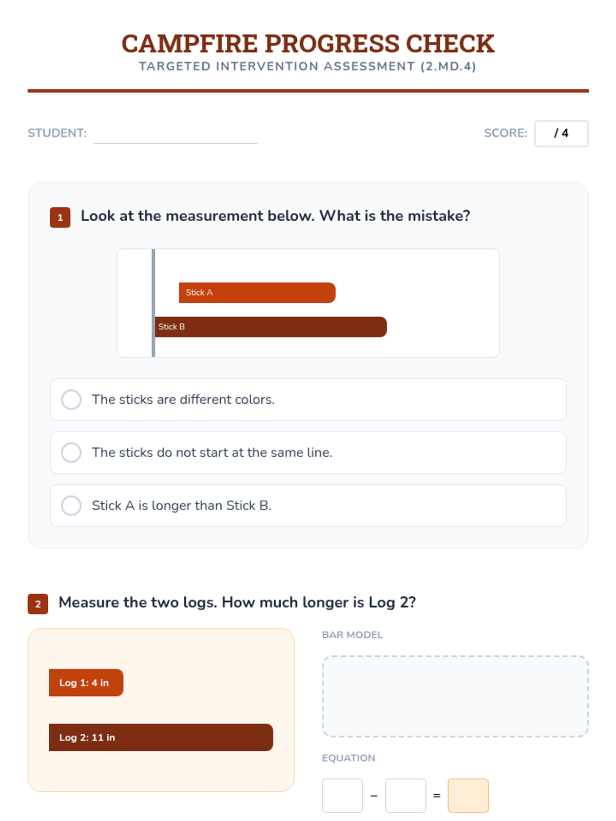Click the first equation input box

tap(342, 795)
